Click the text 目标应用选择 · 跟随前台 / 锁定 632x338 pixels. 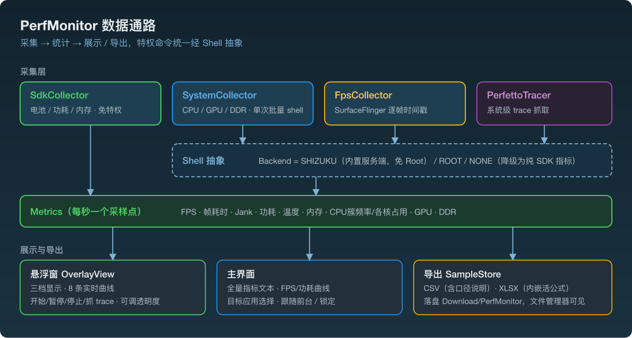click(281, 301)
